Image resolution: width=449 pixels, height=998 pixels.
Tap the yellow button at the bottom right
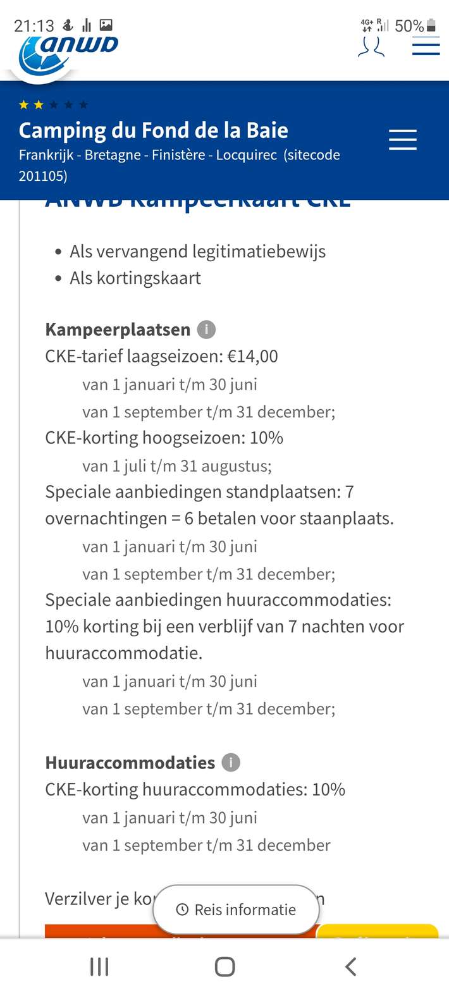[x=377, y=932]
